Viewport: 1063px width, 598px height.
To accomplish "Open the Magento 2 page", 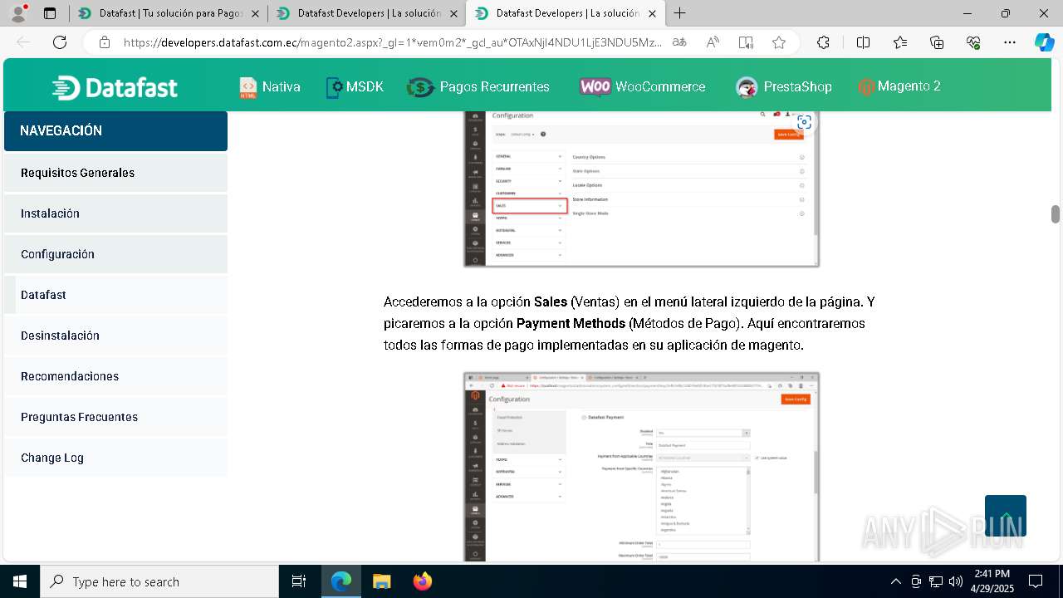I will pos(899,86).
